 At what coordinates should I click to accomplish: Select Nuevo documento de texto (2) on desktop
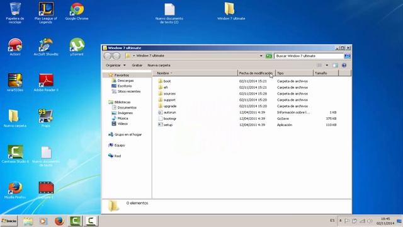tap(169, 13)
